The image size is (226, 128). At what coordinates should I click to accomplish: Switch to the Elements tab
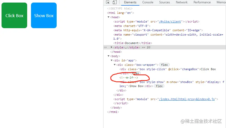pyautogui.click(x=130, y=2)
